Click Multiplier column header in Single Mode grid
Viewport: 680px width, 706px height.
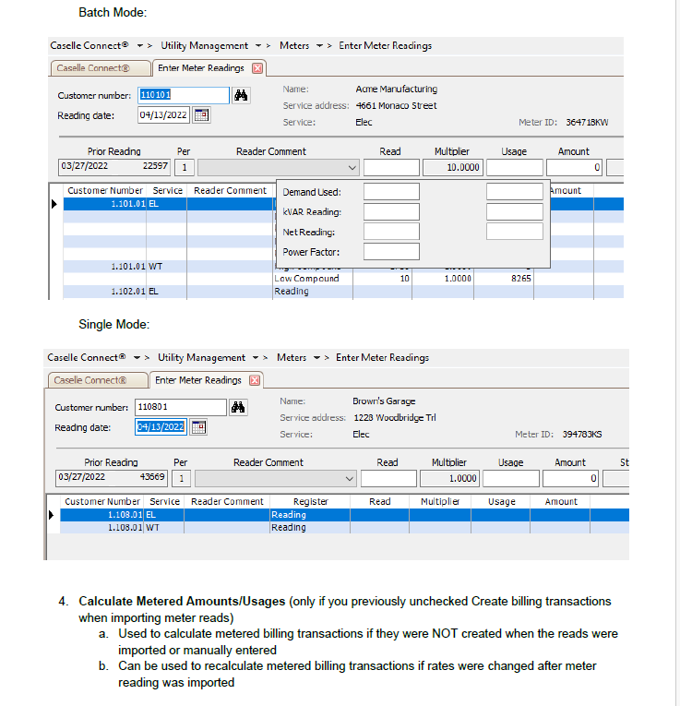440,502
